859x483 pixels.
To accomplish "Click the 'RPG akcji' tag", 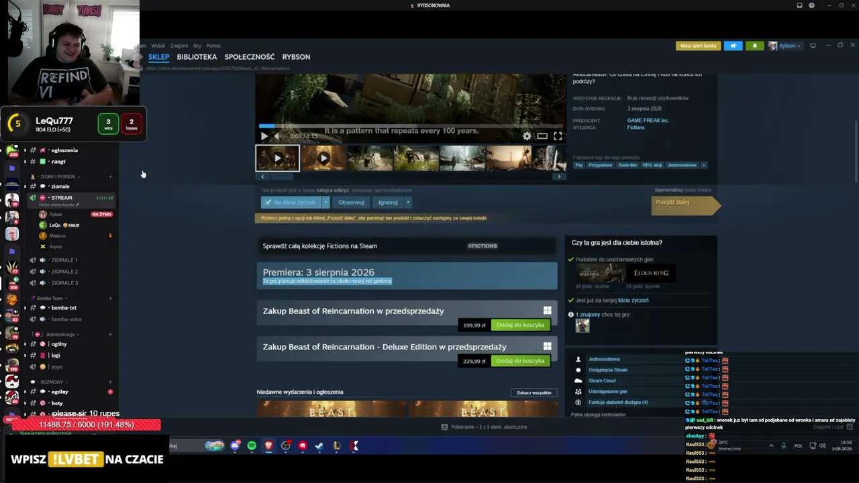I will pyautogui.click(x=652, y=165).
